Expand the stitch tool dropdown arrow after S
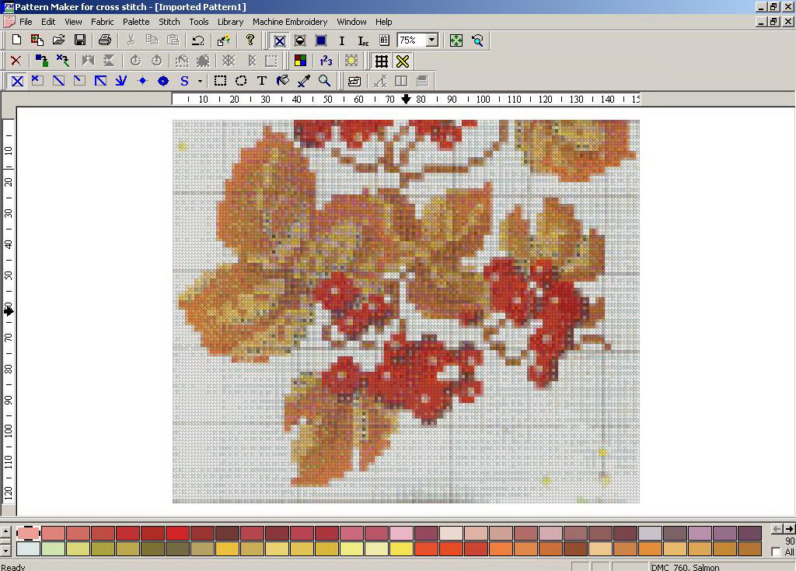The width and height of the screenshot is (796, 571). tap(200, 81)
